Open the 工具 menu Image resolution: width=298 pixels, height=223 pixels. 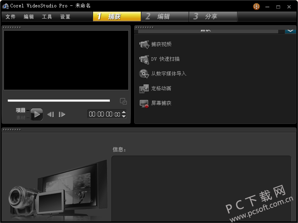pyautogui.click(x=47, y=17)
